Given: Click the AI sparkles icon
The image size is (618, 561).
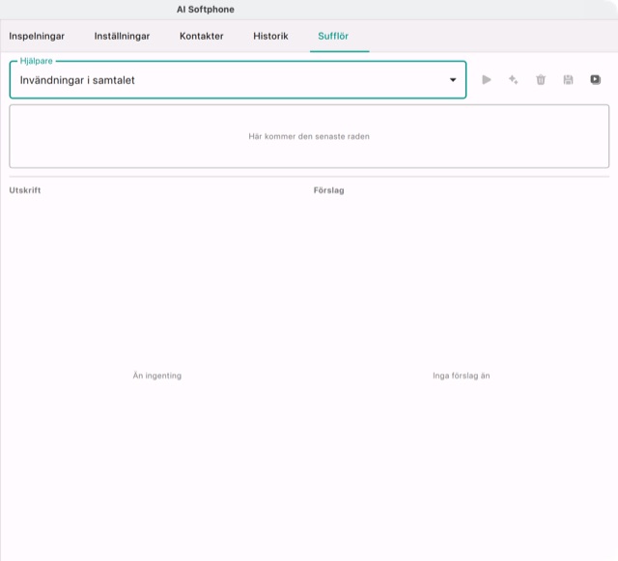Looking at the screenshot, I should [513, 80].
